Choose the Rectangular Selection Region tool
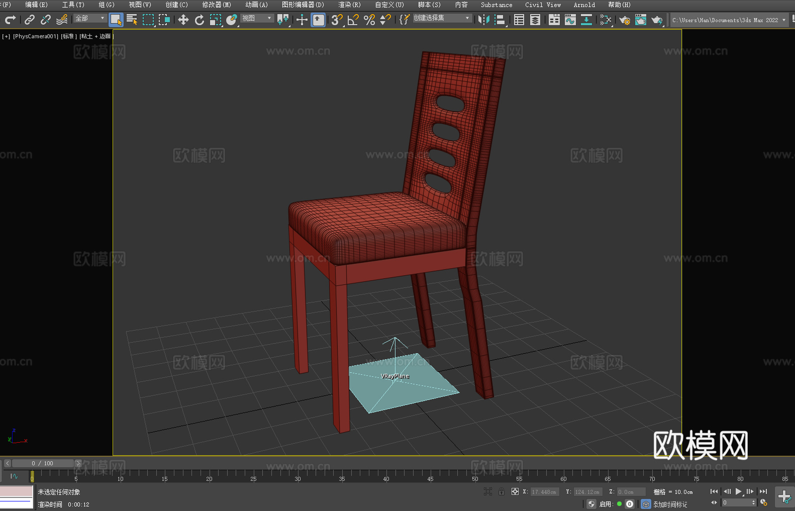This screenshot has height=511, width=795. click(148, 20)
